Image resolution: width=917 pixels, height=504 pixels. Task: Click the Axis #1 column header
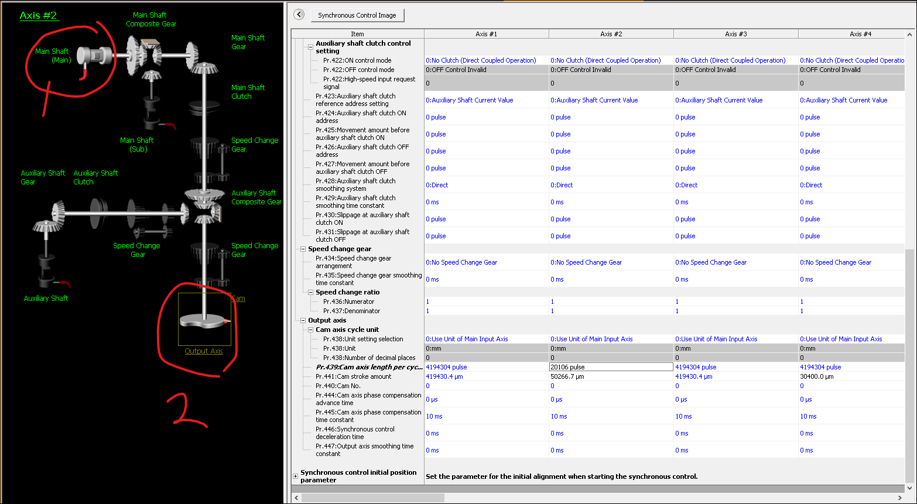[x=487, y=34]
